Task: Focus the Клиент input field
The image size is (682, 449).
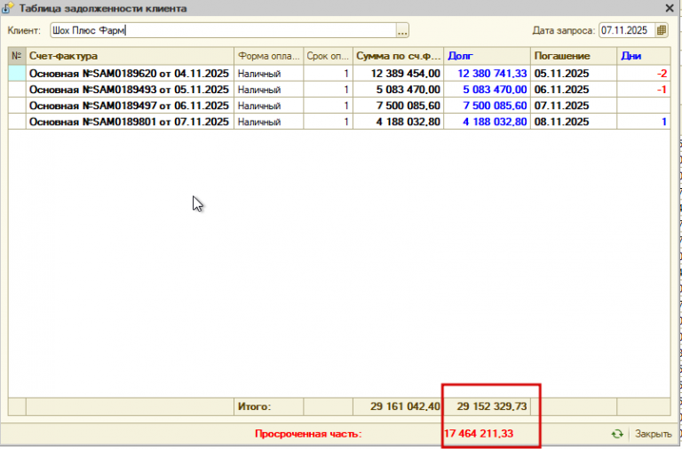Action: tap(223, 30)
